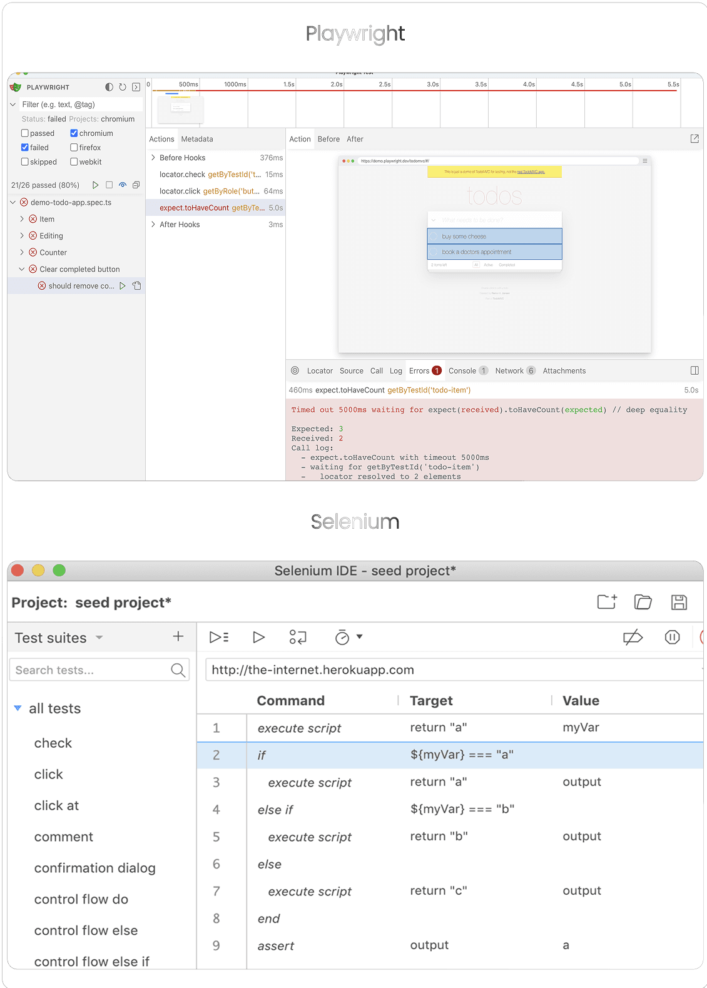Click Selenium search tests magnifier icon
The height and width of the screenshot is (988, 707).
(x=178, y=670)
